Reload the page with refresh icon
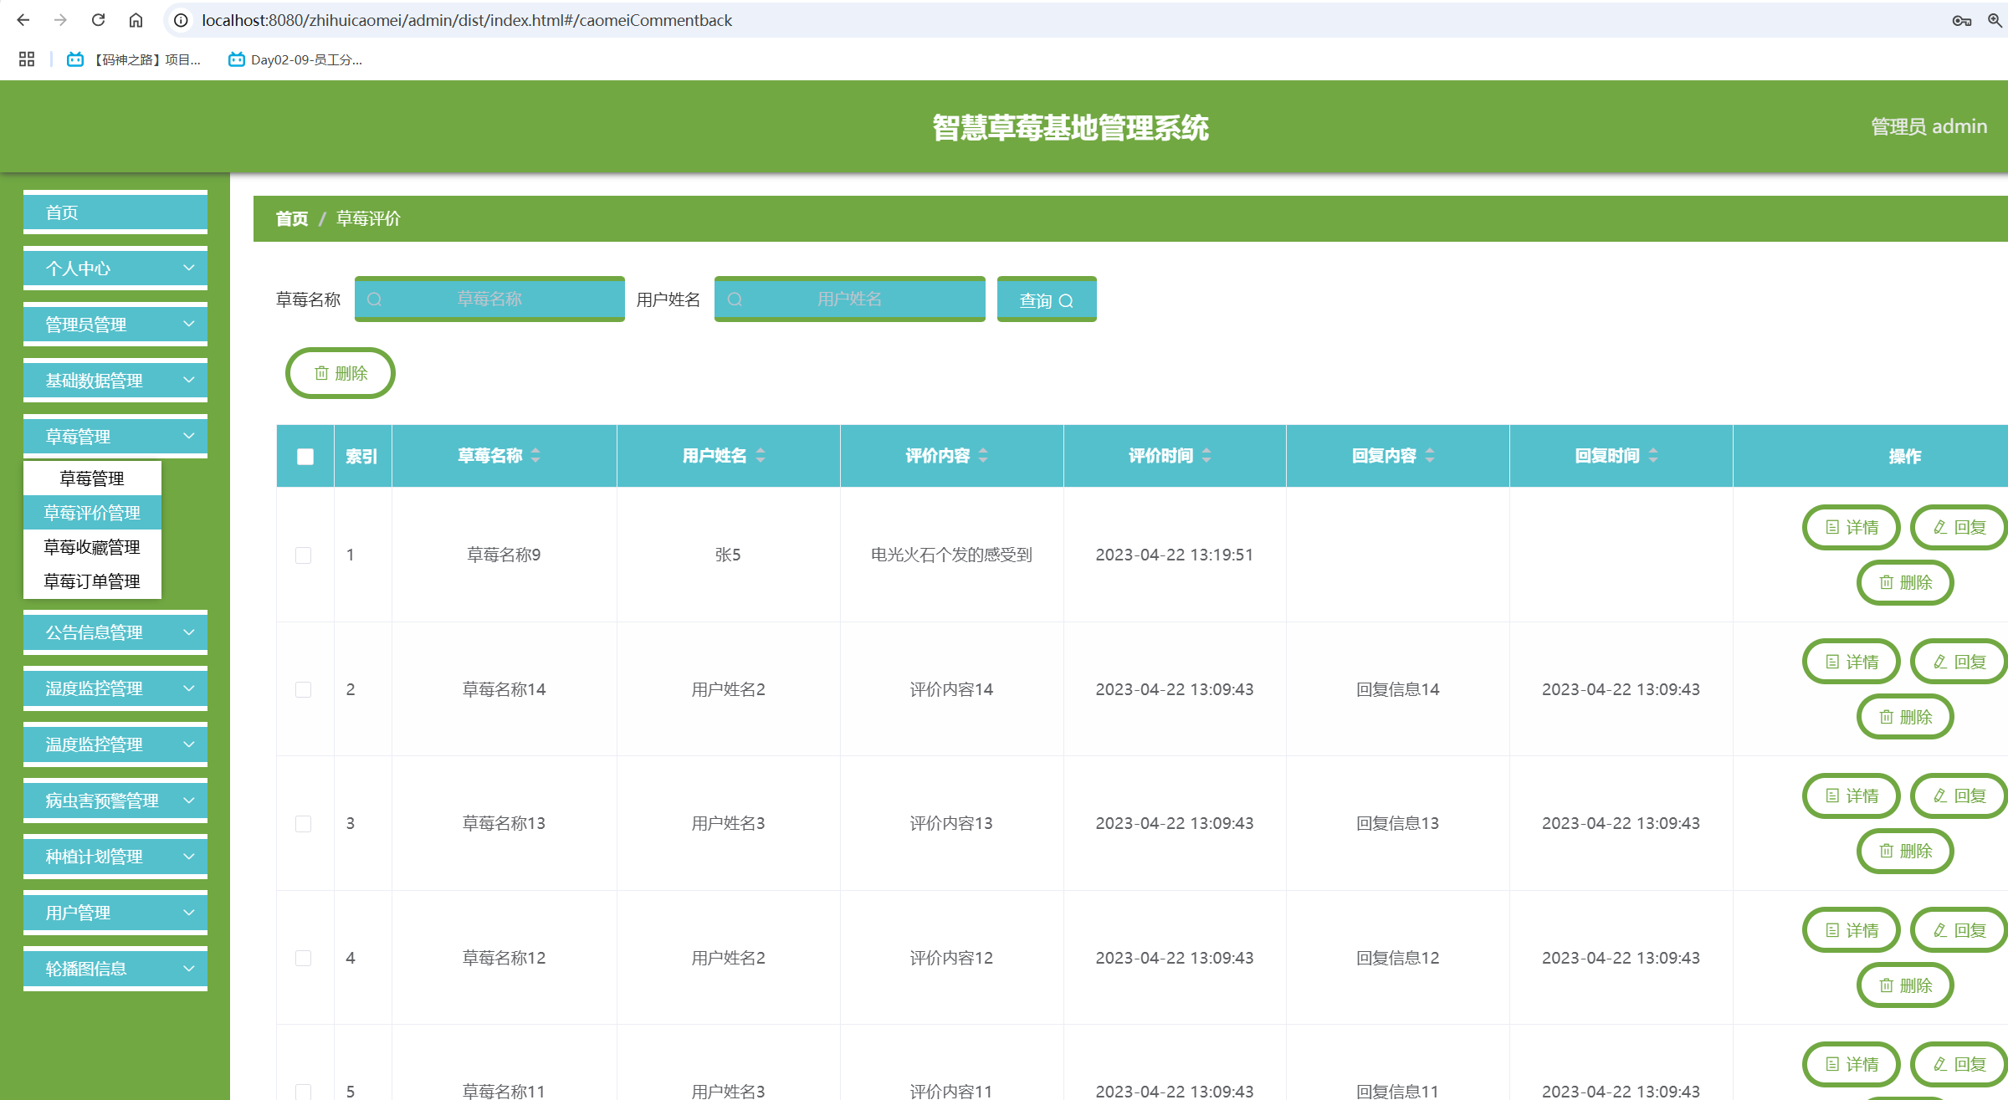The image size is (2008, 1100). pos(98,20)
